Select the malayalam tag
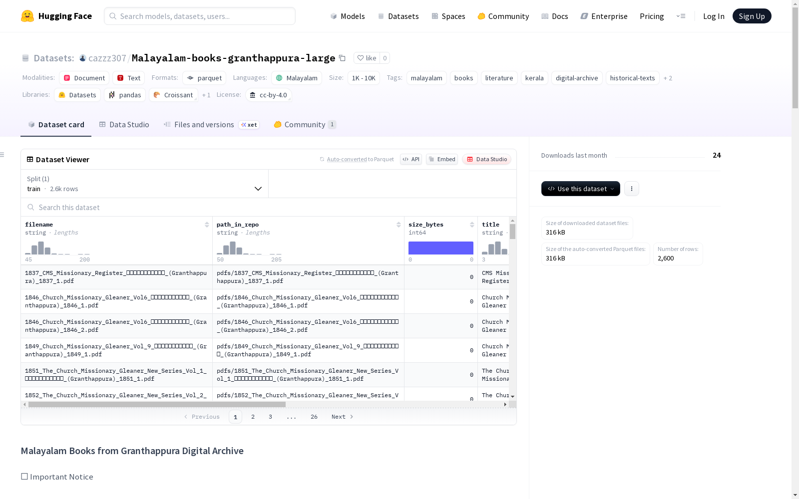The image size is (799, 499). tap(426, 78)
